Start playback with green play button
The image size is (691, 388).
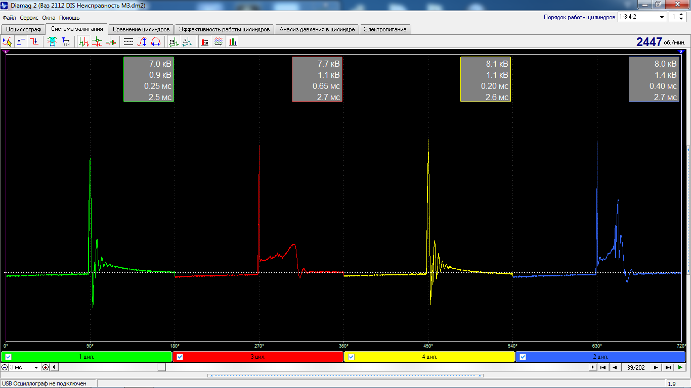pos(680,367)
